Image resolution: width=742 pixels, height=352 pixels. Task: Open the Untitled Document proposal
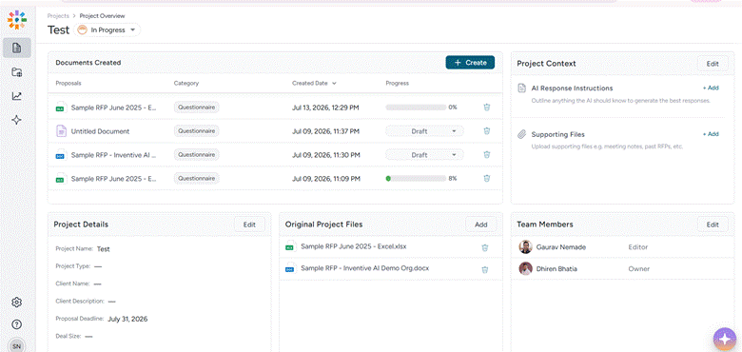[100, 131]
